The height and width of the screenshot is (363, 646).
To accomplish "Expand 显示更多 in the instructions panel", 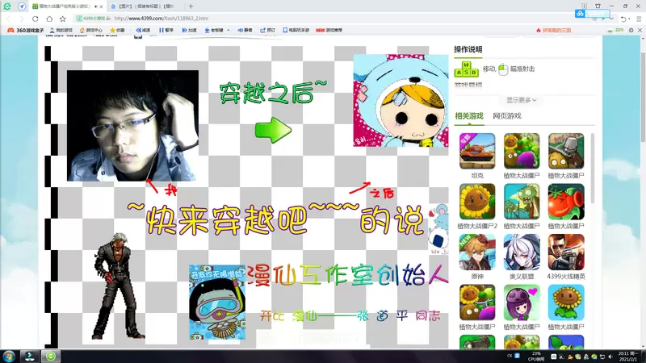I will [x=521, y=100].
